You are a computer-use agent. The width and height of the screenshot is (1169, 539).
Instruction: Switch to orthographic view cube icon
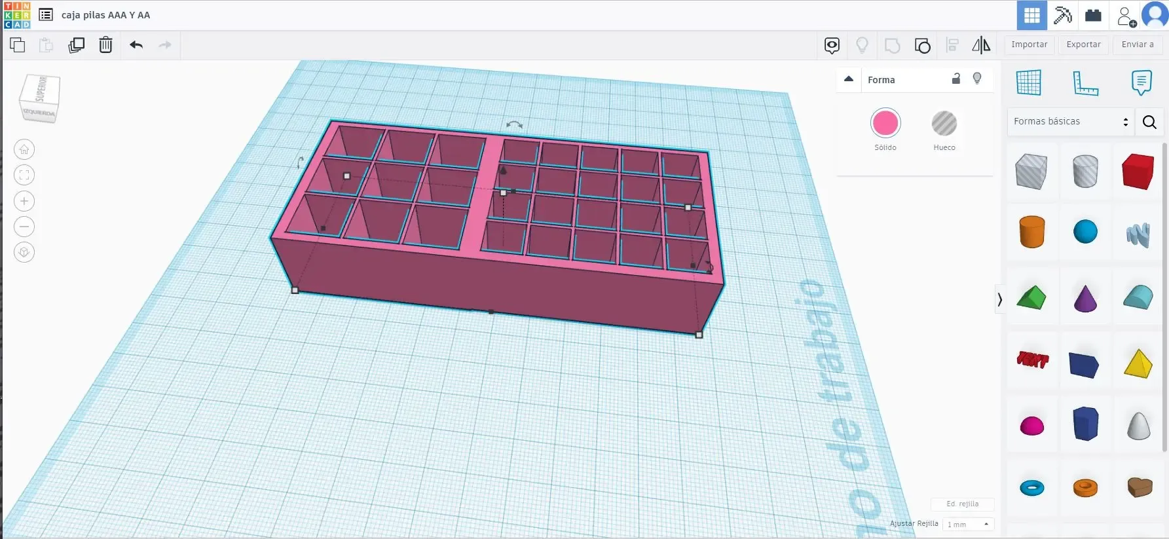pyautogui.click(x=24, y=252)
